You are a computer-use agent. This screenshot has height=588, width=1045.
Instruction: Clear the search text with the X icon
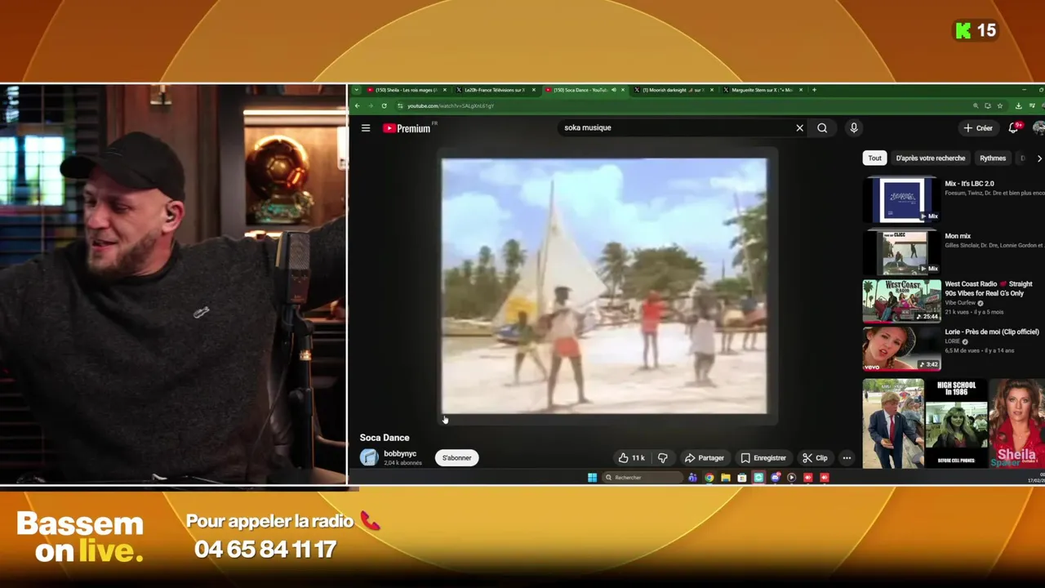(x=799, y=128)
